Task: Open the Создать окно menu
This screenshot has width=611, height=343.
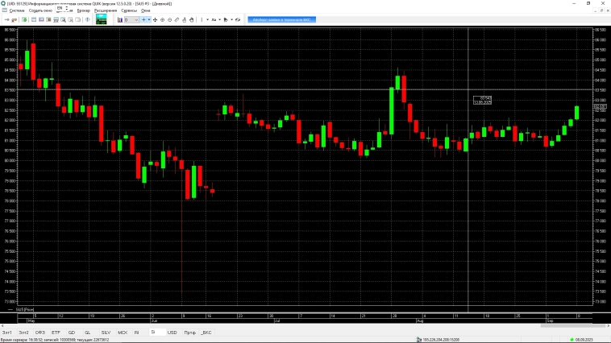Action: coord(40,10)
